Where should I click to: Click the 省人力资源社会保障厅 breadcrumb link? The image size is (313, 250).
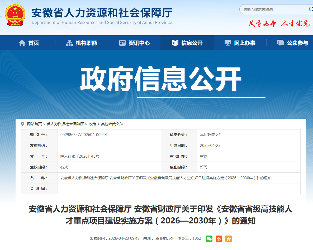click(x=65, y=124)
